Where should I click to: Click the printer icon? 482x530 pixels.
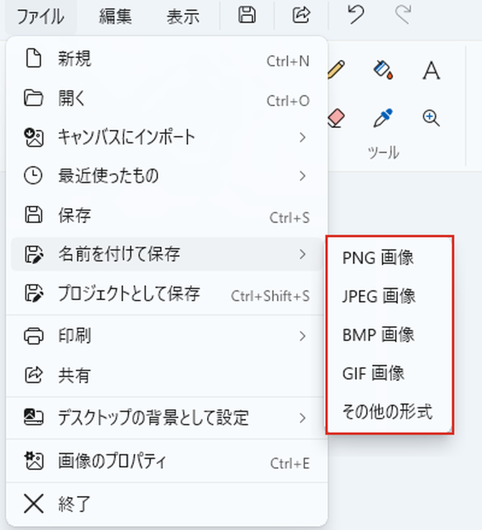point(34,336)
